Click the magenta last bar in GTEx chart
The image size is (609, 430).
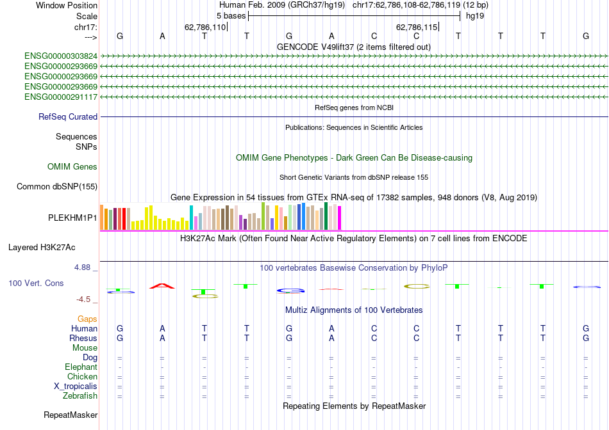click(340, 218)
